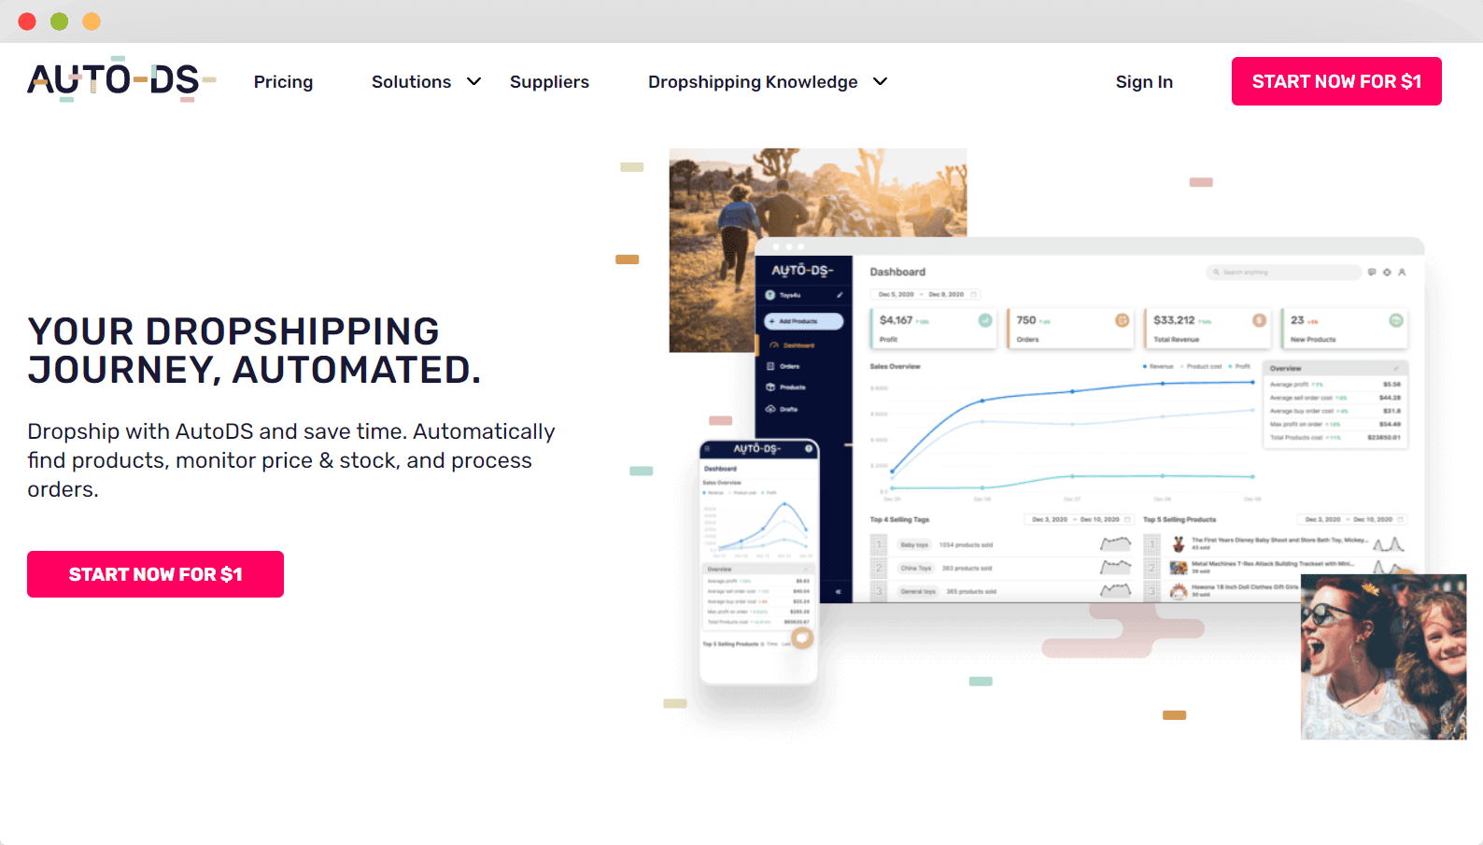Click the edit pencil on phone Overview panel

click(x=807, y=569)
